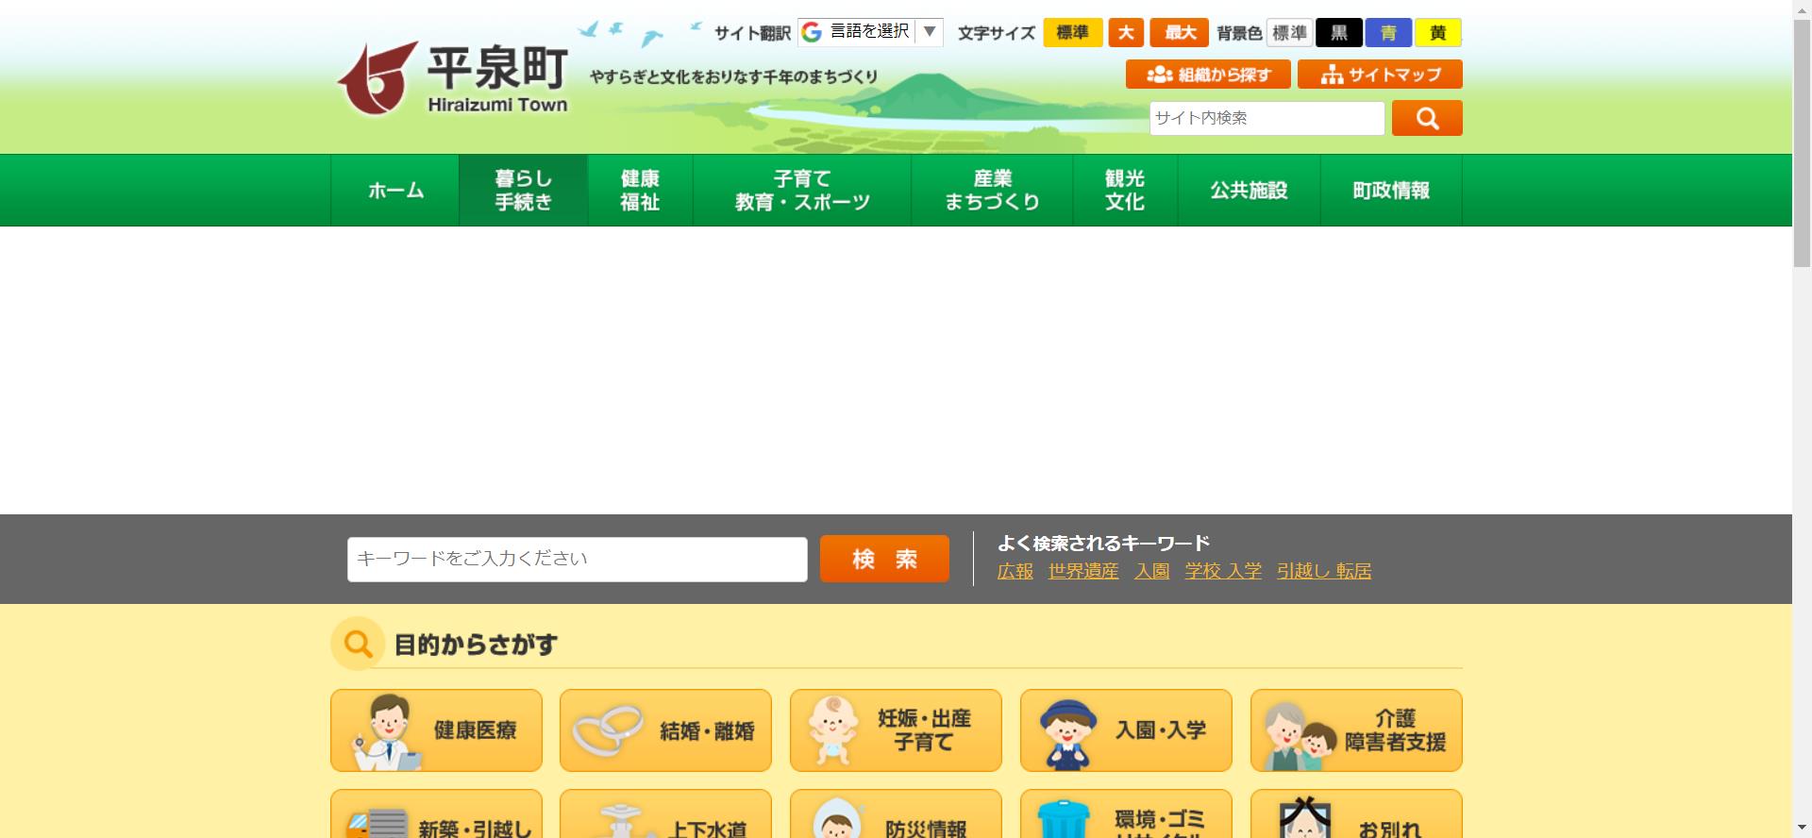Choose the blue 青 background swatch
This screenshot has width=1812, height=838.
(1388, 33)
